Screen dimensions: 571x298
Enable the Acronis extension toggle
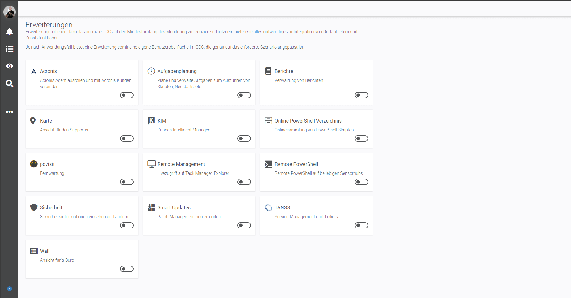click(x=127, y=95)
